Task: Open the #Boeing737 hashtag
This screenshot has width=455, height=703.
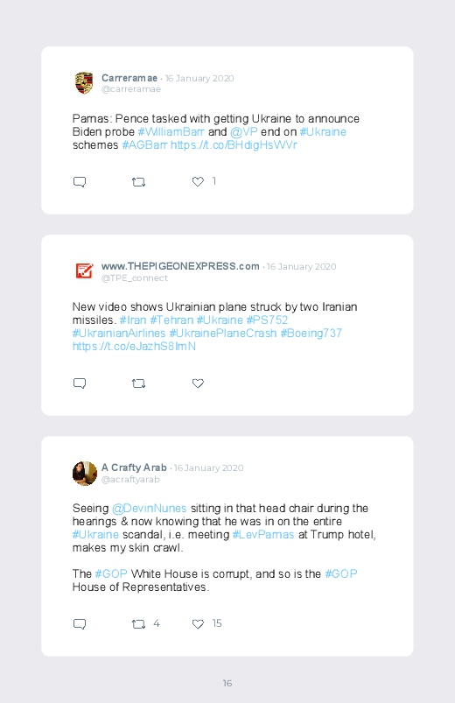Action: click(x=311, y=334)
